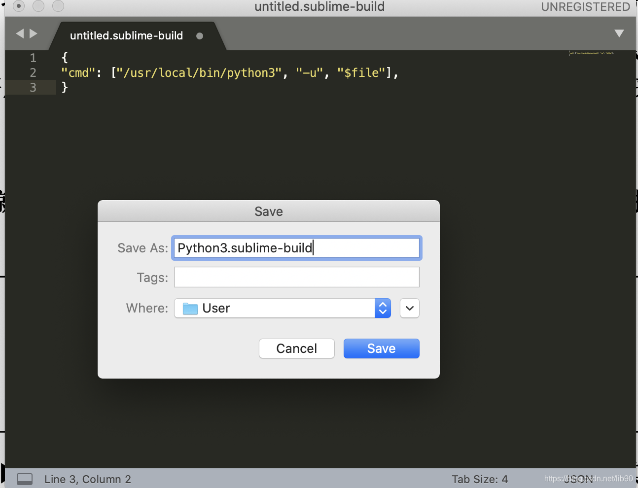
Task: Click the "$file" string in code
Action: tap(361, 73)
